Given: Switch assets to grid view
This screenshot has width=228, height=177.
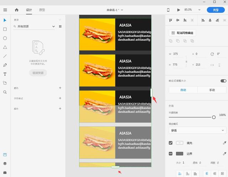Looking at the screenshot, I should click(60, 26).
